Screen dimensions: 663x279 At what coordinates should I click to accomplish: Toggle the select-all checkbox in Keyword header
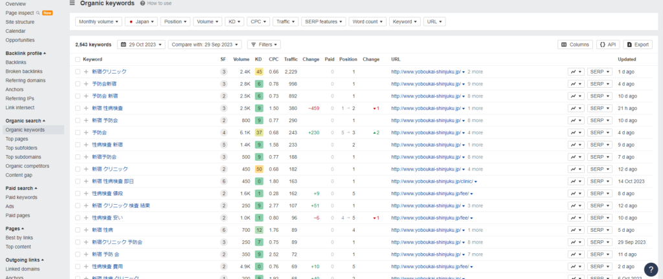[78, 59]
